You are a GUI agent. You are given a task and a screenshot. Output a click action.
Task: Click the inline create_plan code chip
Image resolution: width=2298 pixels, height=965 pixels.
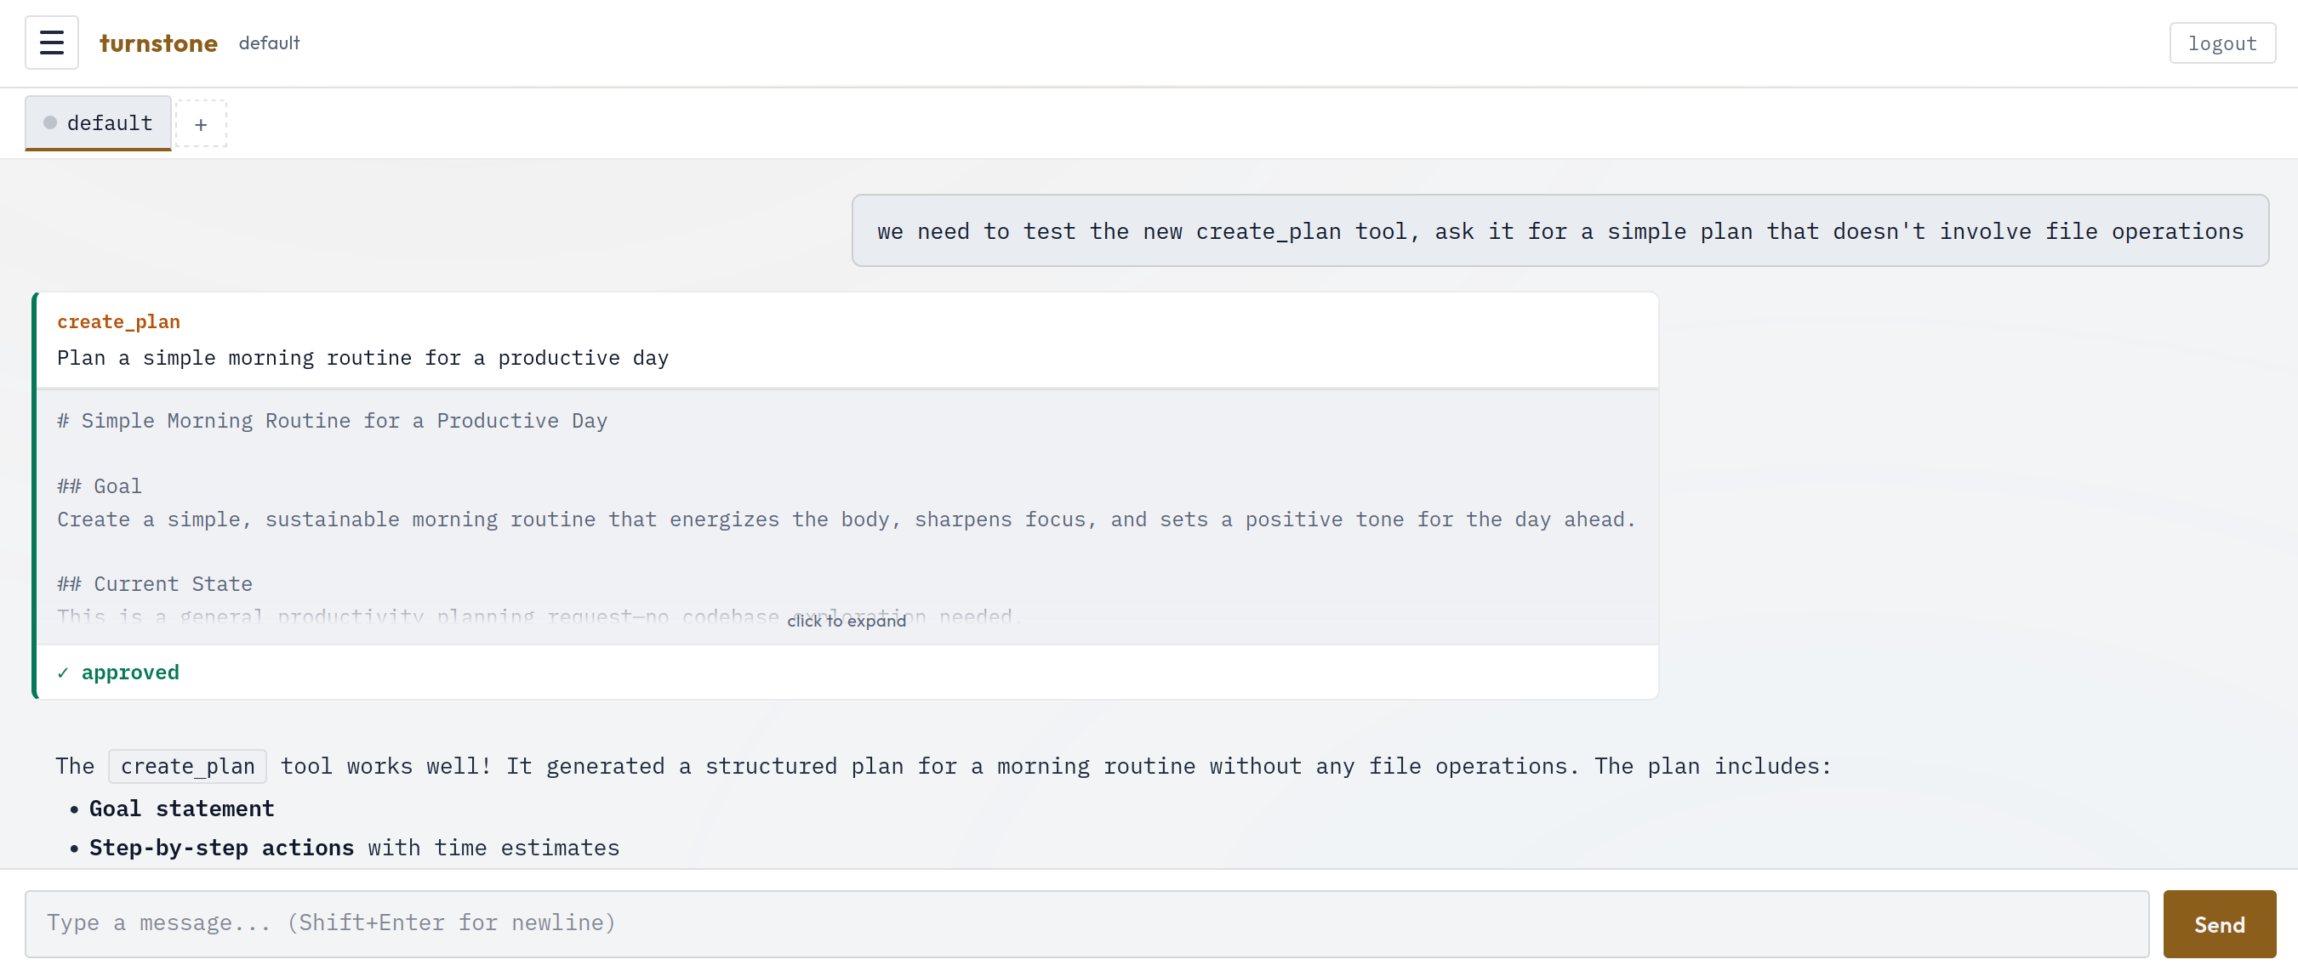(187, 766)
